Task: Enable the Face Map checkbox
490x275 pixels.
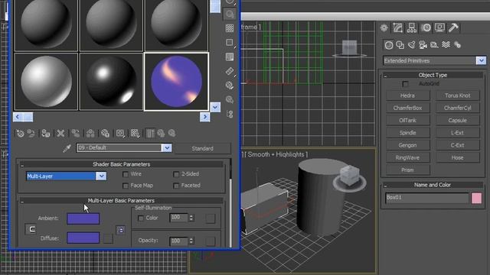Action: (126, 186)
